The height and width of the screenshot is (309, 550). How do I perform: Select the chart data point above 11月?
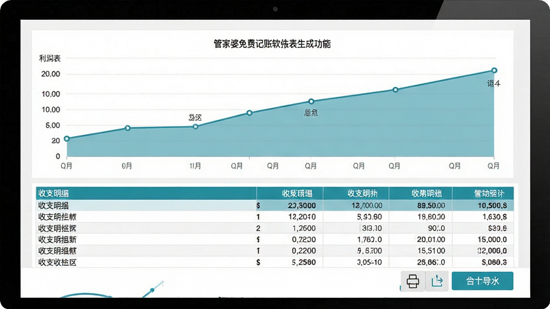point(196,127)
